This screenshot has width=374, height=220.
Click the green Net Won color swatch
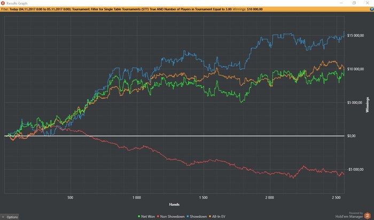pos(139,216)
